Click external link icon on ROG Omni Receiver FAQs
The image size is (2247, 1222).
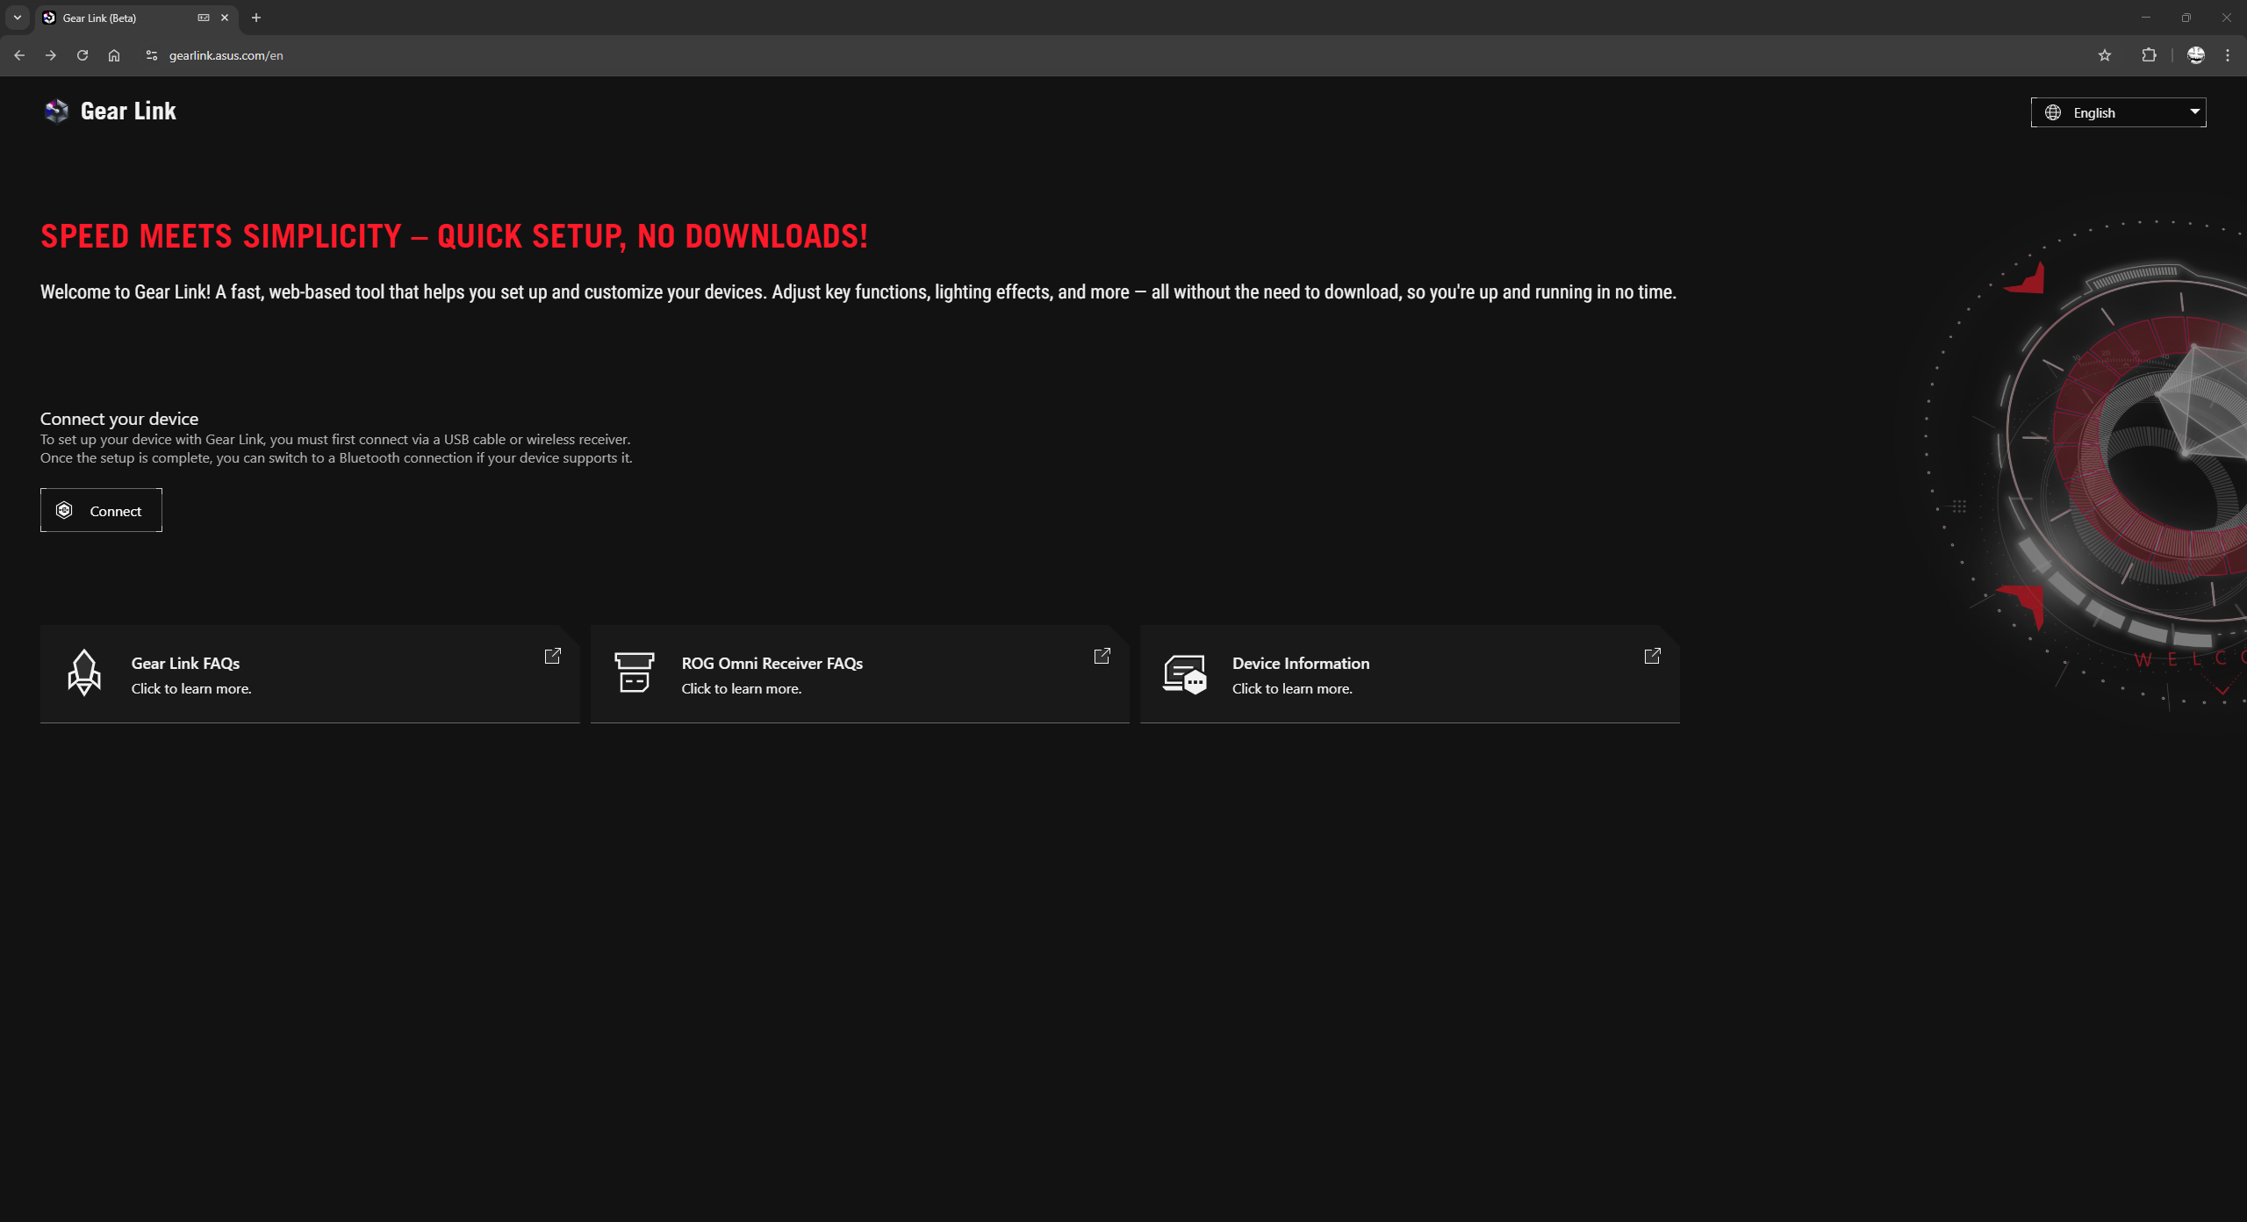pos(1102,656)
